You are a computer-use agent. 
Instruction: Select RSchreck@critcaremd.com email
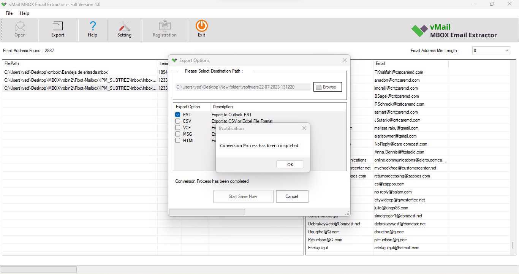pyautogui.click(x=399, y=104)
